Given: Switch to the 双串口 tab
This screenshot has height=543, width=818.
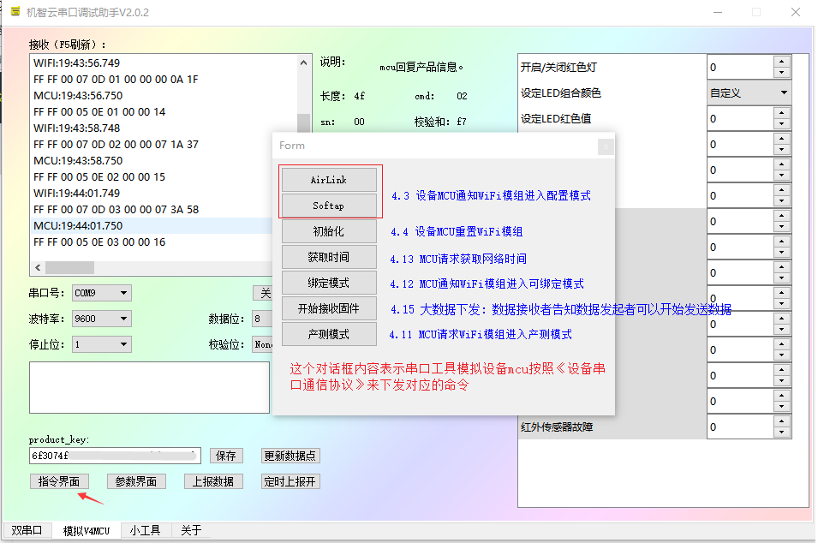Looking at the screenshot, I should click(x=27, y=530).
